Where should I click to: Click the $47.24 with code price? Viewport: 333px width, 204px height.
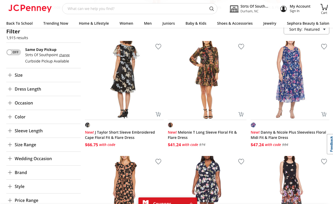(x=266, y=145)
